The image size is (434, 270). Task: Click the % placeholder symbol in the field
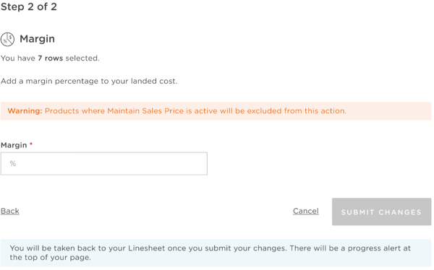(13, 164)
